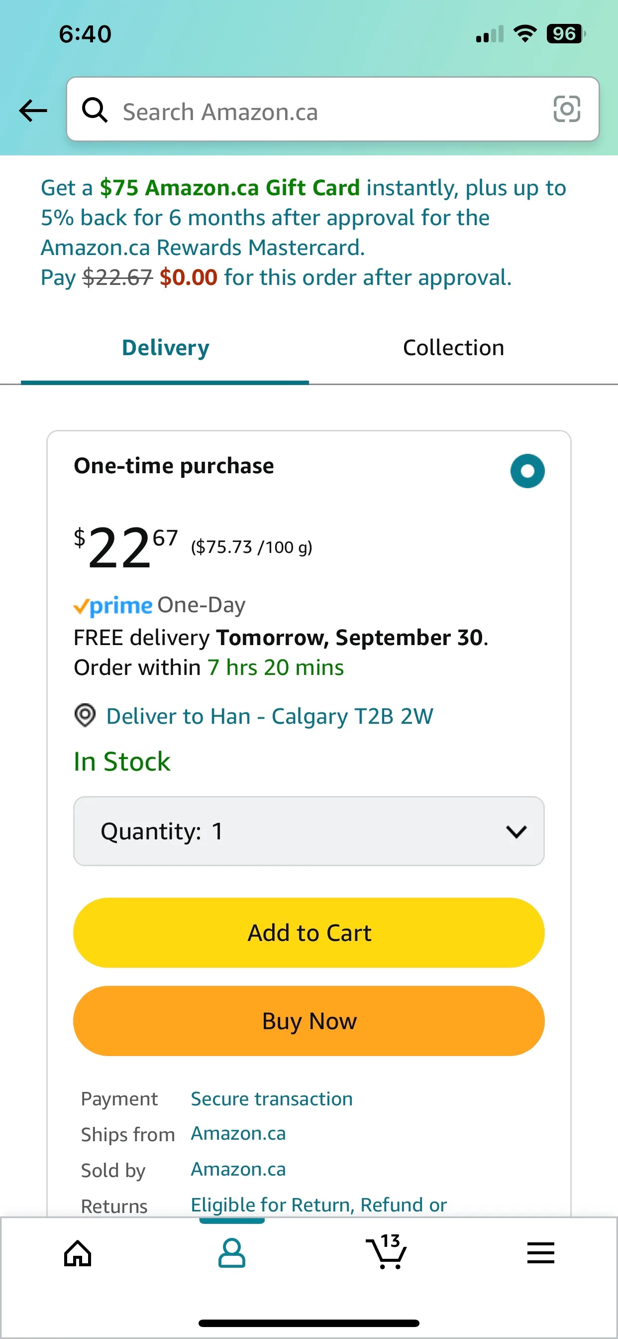Open the quantity chevron arrow
The height and width of the screenshot is (1339, 618).
(516, 831)
